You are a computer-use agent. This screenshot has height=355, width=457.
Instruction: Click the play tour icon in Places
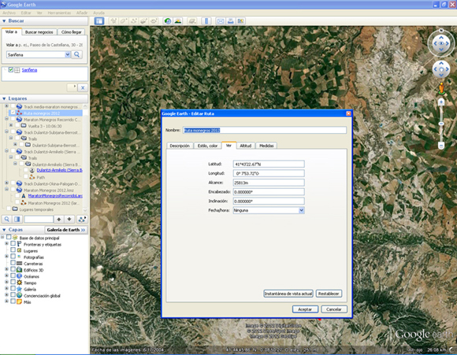pos(82,219)
